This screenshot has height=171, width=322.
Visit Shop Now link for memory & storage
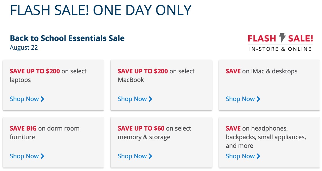(x=135, y=156)
